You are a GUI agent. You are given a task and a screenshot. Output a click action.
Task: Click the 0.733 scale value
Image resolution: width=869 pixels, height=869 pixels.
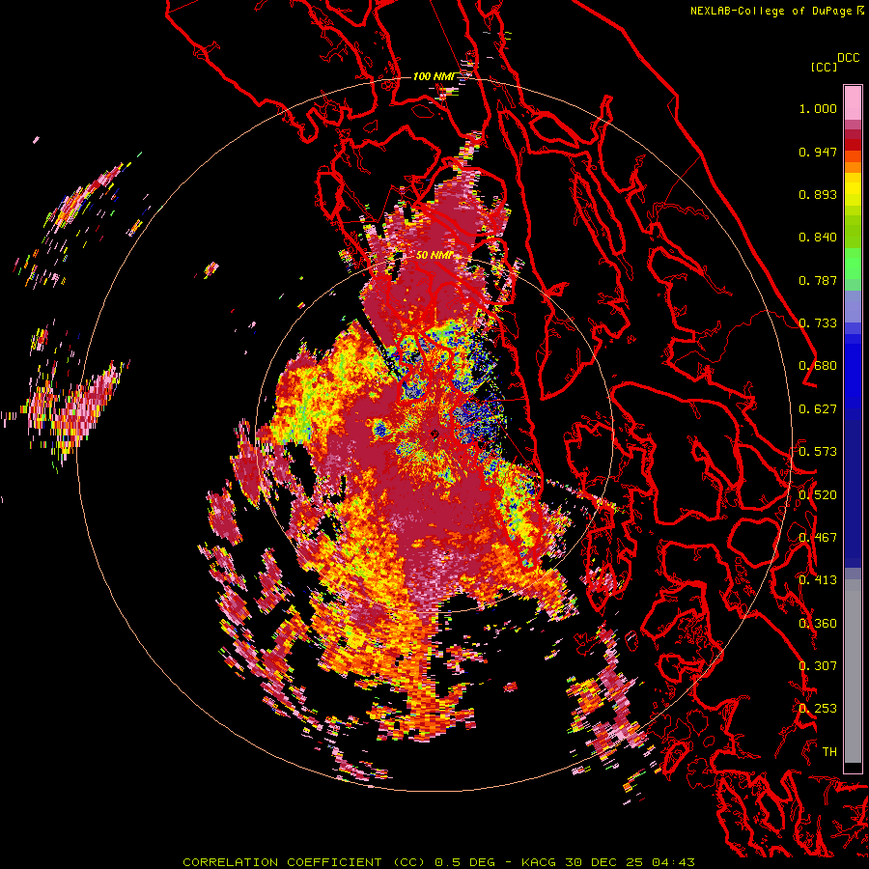pos(818,323)
